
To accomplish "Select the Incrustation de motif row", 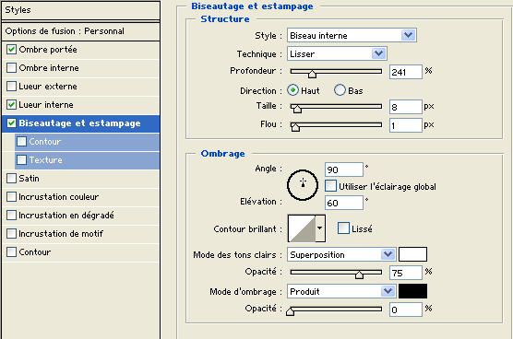I will [x=81, y=233].
